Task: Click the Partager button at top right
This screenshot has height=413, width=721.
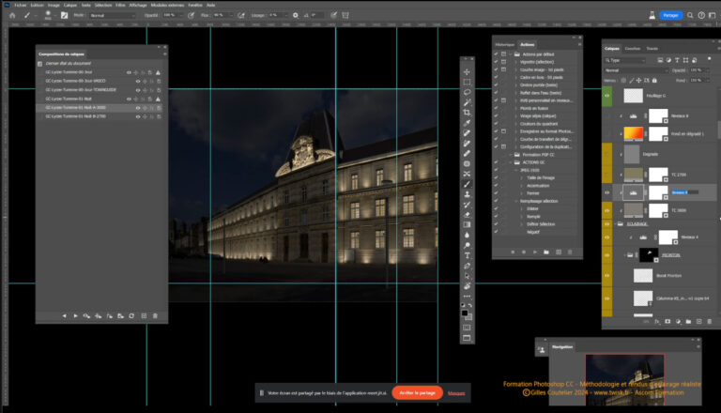Action: click(x=669, y=15)
